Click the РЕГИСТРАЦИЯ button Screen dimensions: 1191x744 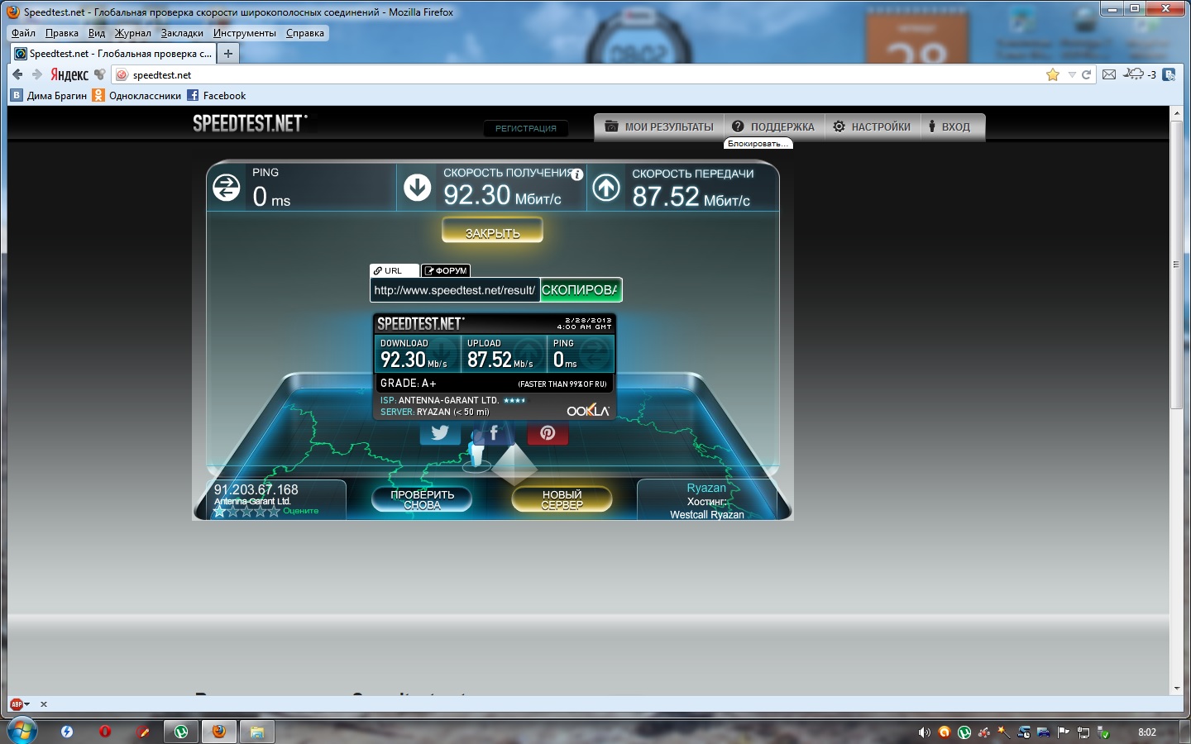[526, 128]
